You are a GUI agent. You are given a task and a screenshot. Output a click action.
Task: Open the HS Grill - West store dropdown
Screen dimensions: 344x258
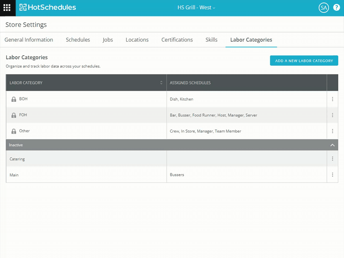[x=196, y=8]
